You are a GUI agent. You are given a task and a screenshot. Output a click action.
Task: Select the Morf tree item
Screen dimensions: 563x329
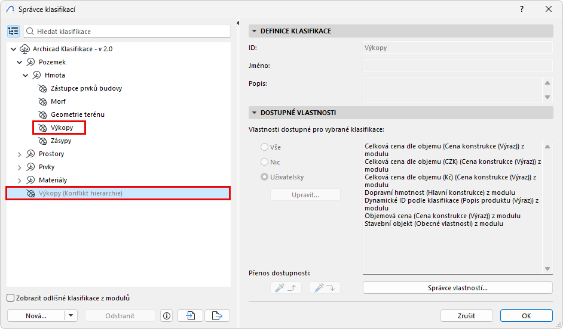click(58, 102)
